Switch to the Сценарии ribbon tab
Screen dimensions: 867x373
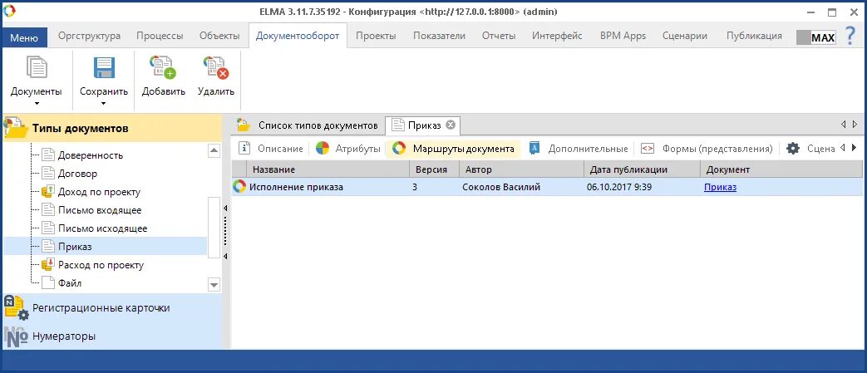click(x=685, y=36)
